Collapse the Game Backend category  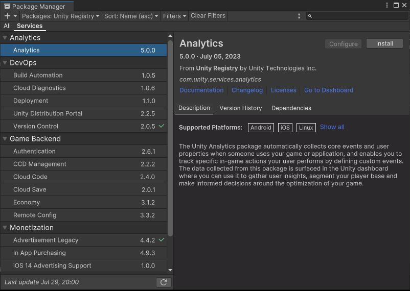click(x=5, y=139)
